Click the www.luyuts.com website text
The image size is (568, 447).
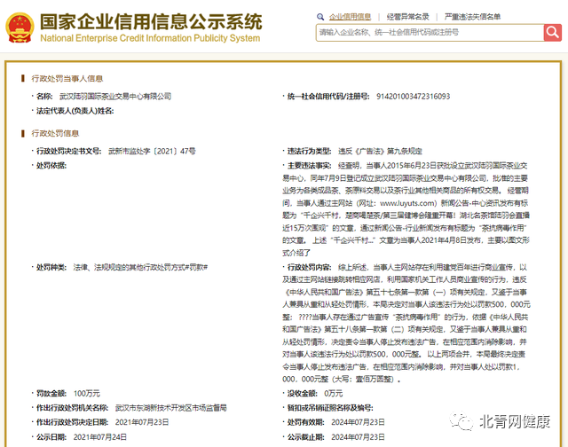(408, 203)
